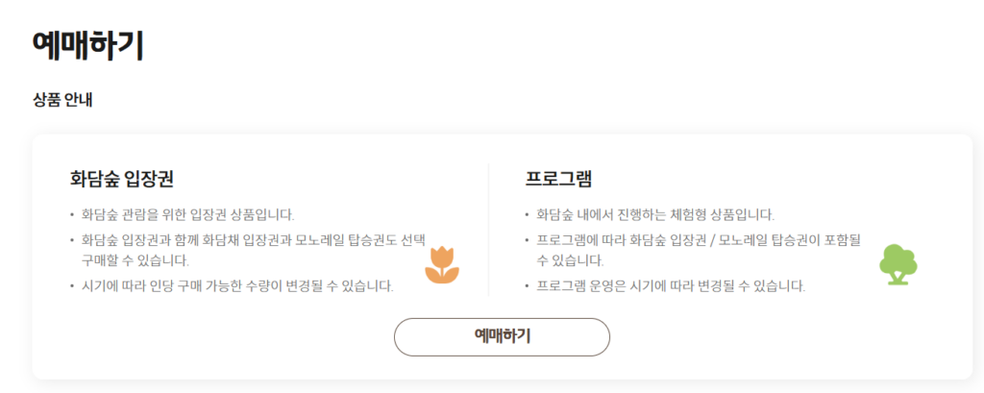This screenshot has width=984, height=393.
Task: Click the text 화담숲 관람을 위한 입장권 상품입니다
Action: [187, 214]
